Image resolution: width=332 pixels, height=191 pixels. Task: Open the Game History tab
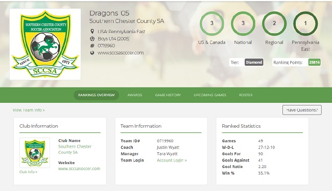[x=168, y=95]
